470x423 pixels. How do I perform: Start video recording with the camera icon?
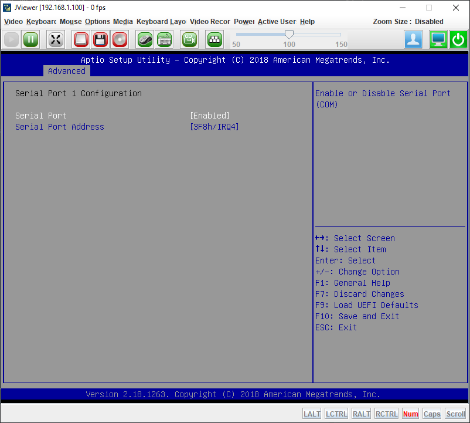coord(189,39)
